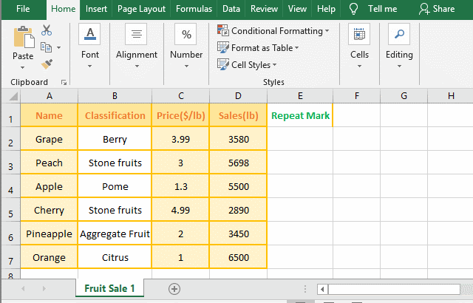The image size is (473, 303).
Task: Expand the Font group dropdown
Action: coord(89,66)
